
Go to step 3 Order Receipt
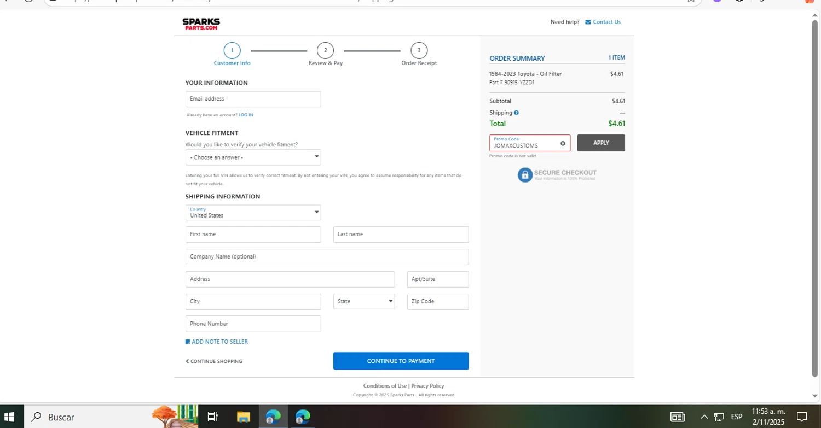click(419, 55)
